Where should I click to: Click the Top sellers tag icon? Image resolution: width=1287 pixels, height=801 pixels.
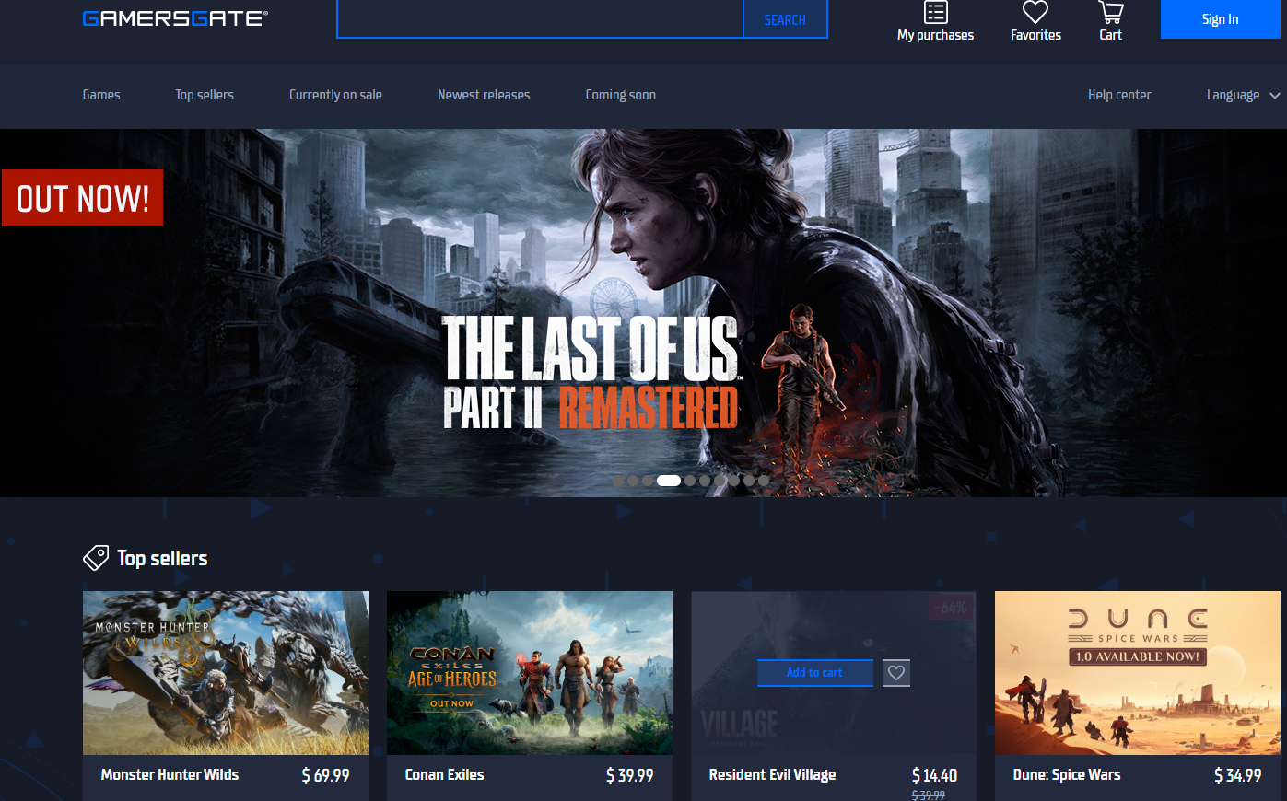tap(96, 558)
